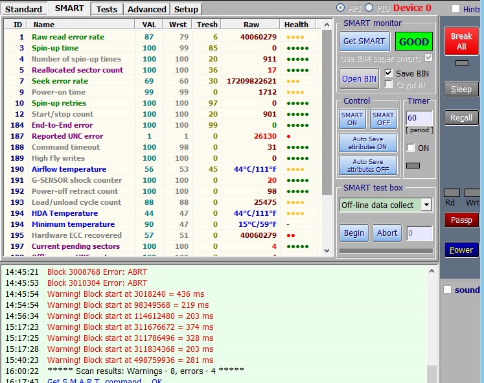Click Auto Save attributes OFF button
The width and height of the screenshot is (484, 383).
click(x=368, y=165)
